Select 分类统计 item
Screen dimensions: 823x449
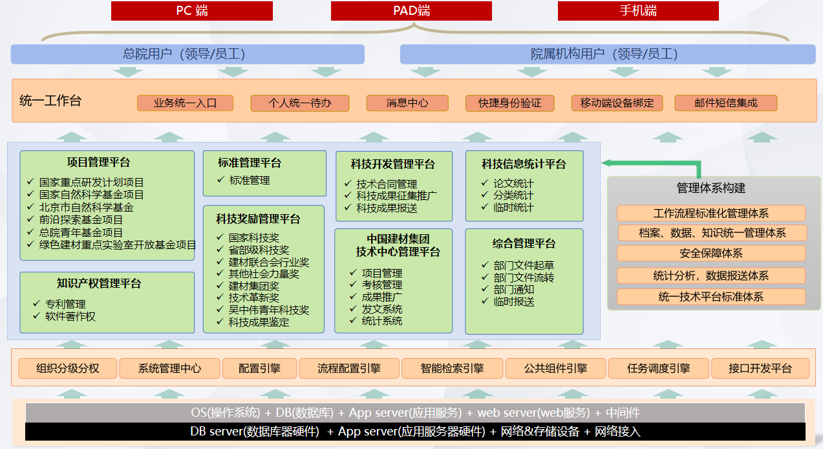(x=514, y=195)
